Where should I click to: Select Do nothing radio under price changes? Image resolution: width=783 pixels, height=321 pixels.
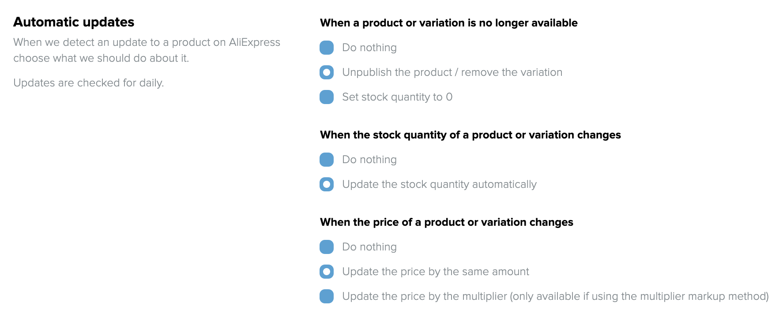pyautogui.click(x=327, y=247)
